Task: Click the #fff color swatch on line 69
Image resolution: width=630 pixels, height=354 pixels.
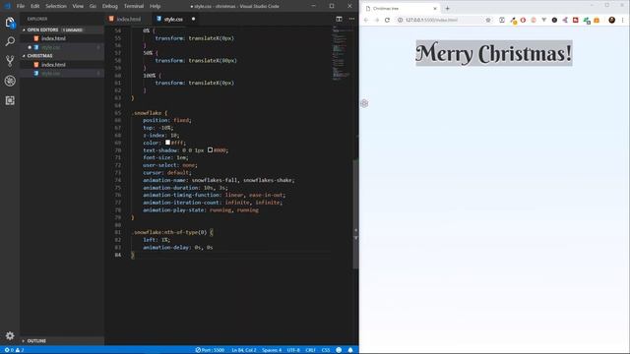Action: tap(167, 143)
